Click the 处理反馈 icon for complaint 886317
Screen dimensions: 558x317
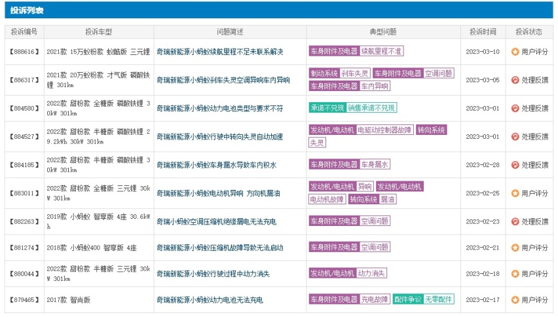[x=515, y=80]
